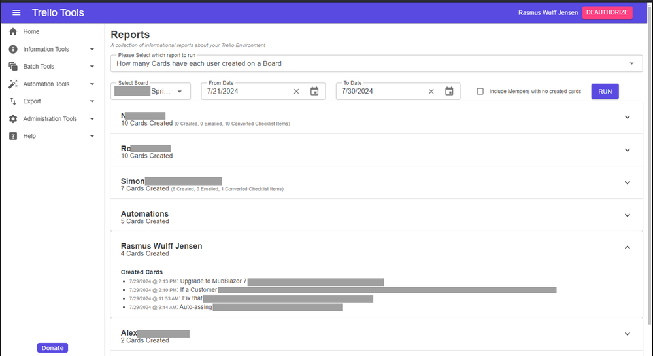Click the Donate button
Screen dimensions: 653x356
point(52,347)
